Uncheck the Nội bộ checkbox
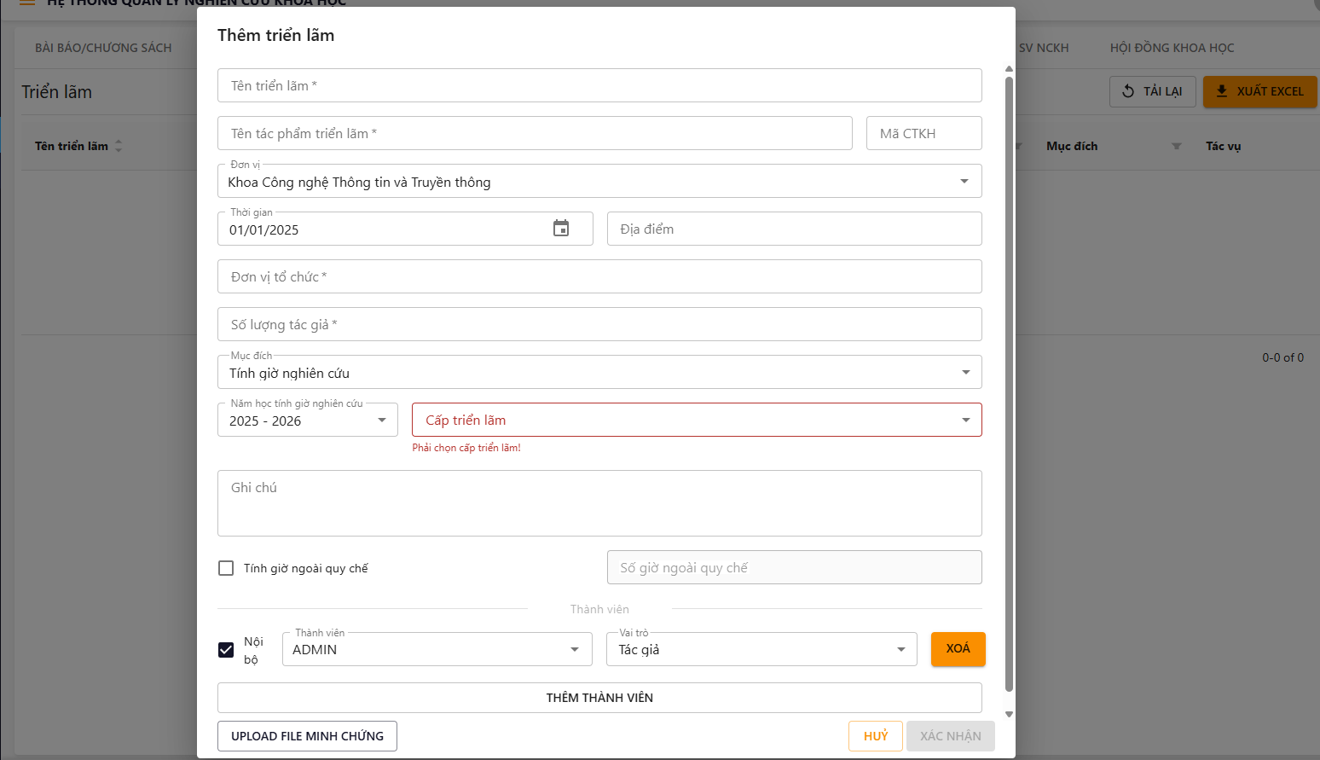1320x760 pixels. (226, 650)
